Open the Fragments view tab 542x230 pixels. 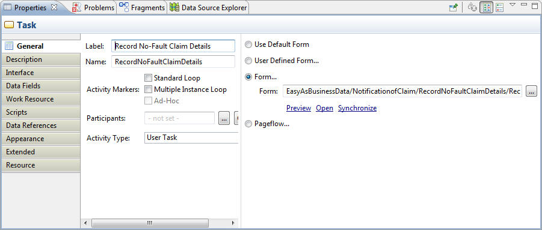tap(142, 8)
